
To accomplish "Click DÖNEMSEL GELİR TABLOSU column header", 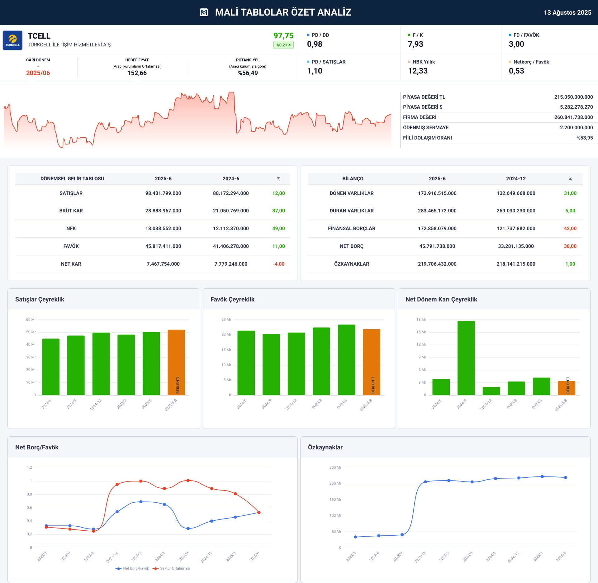I will tap(72, 178).
